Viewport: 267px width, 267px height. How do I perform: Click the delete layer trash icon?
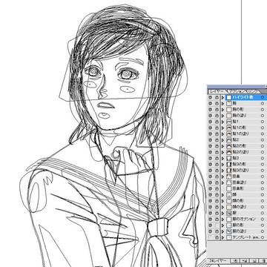tap(263, 261)
